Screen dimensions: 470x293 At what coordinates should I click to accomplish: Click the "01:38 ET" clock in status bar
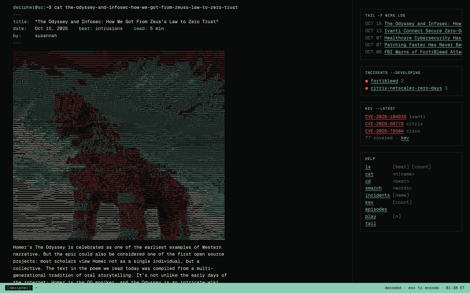[455, 288]
